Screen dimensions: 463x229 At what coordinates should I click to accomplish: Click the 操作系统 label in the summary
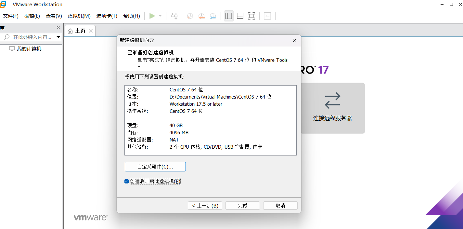click(x=137, y=111)
